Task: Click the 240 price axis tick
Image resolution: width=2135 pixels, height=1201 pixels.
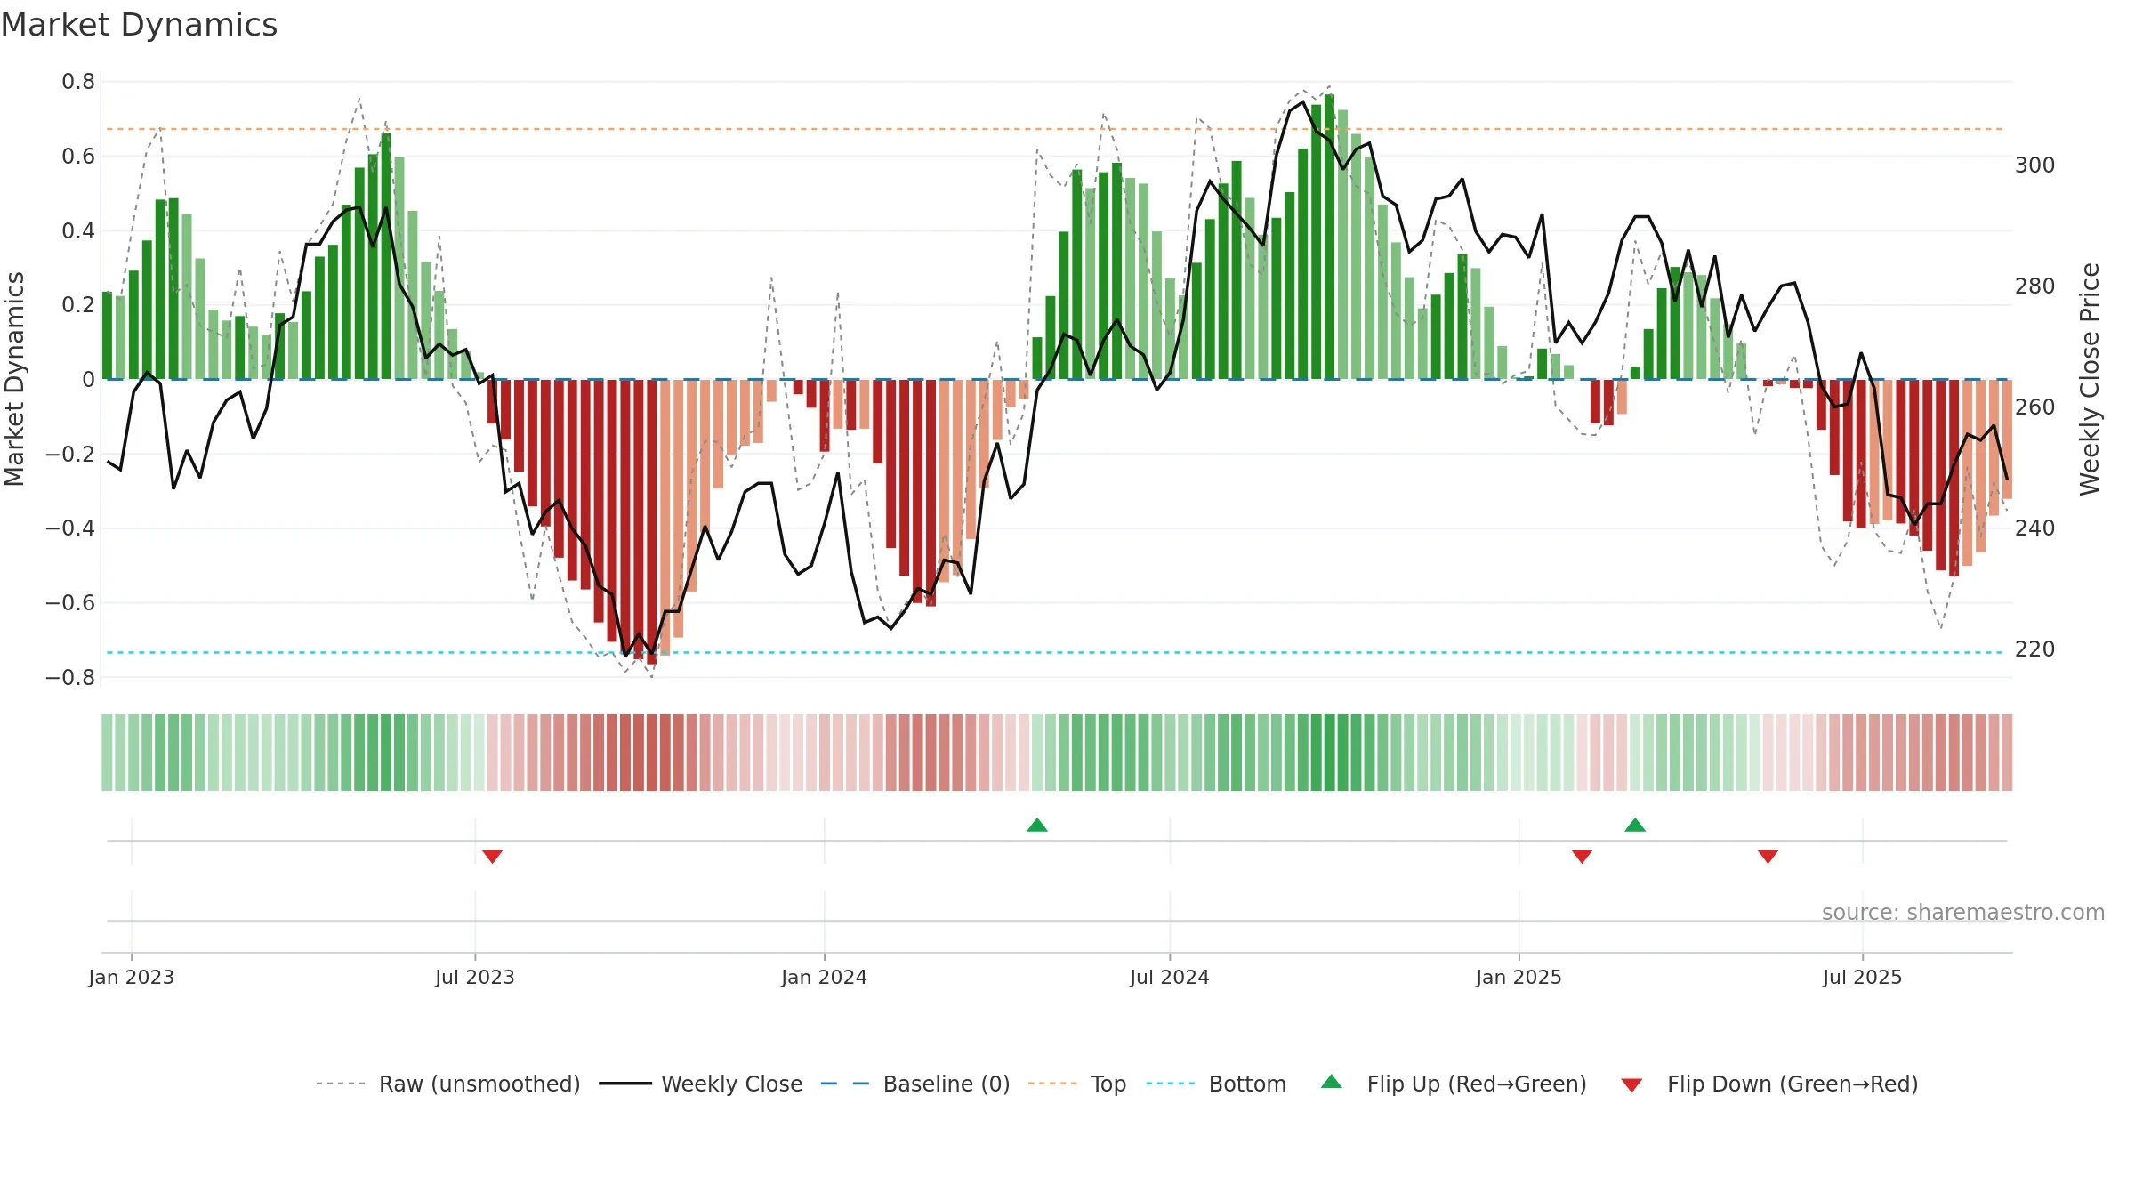Action: tap(2035, 528)
